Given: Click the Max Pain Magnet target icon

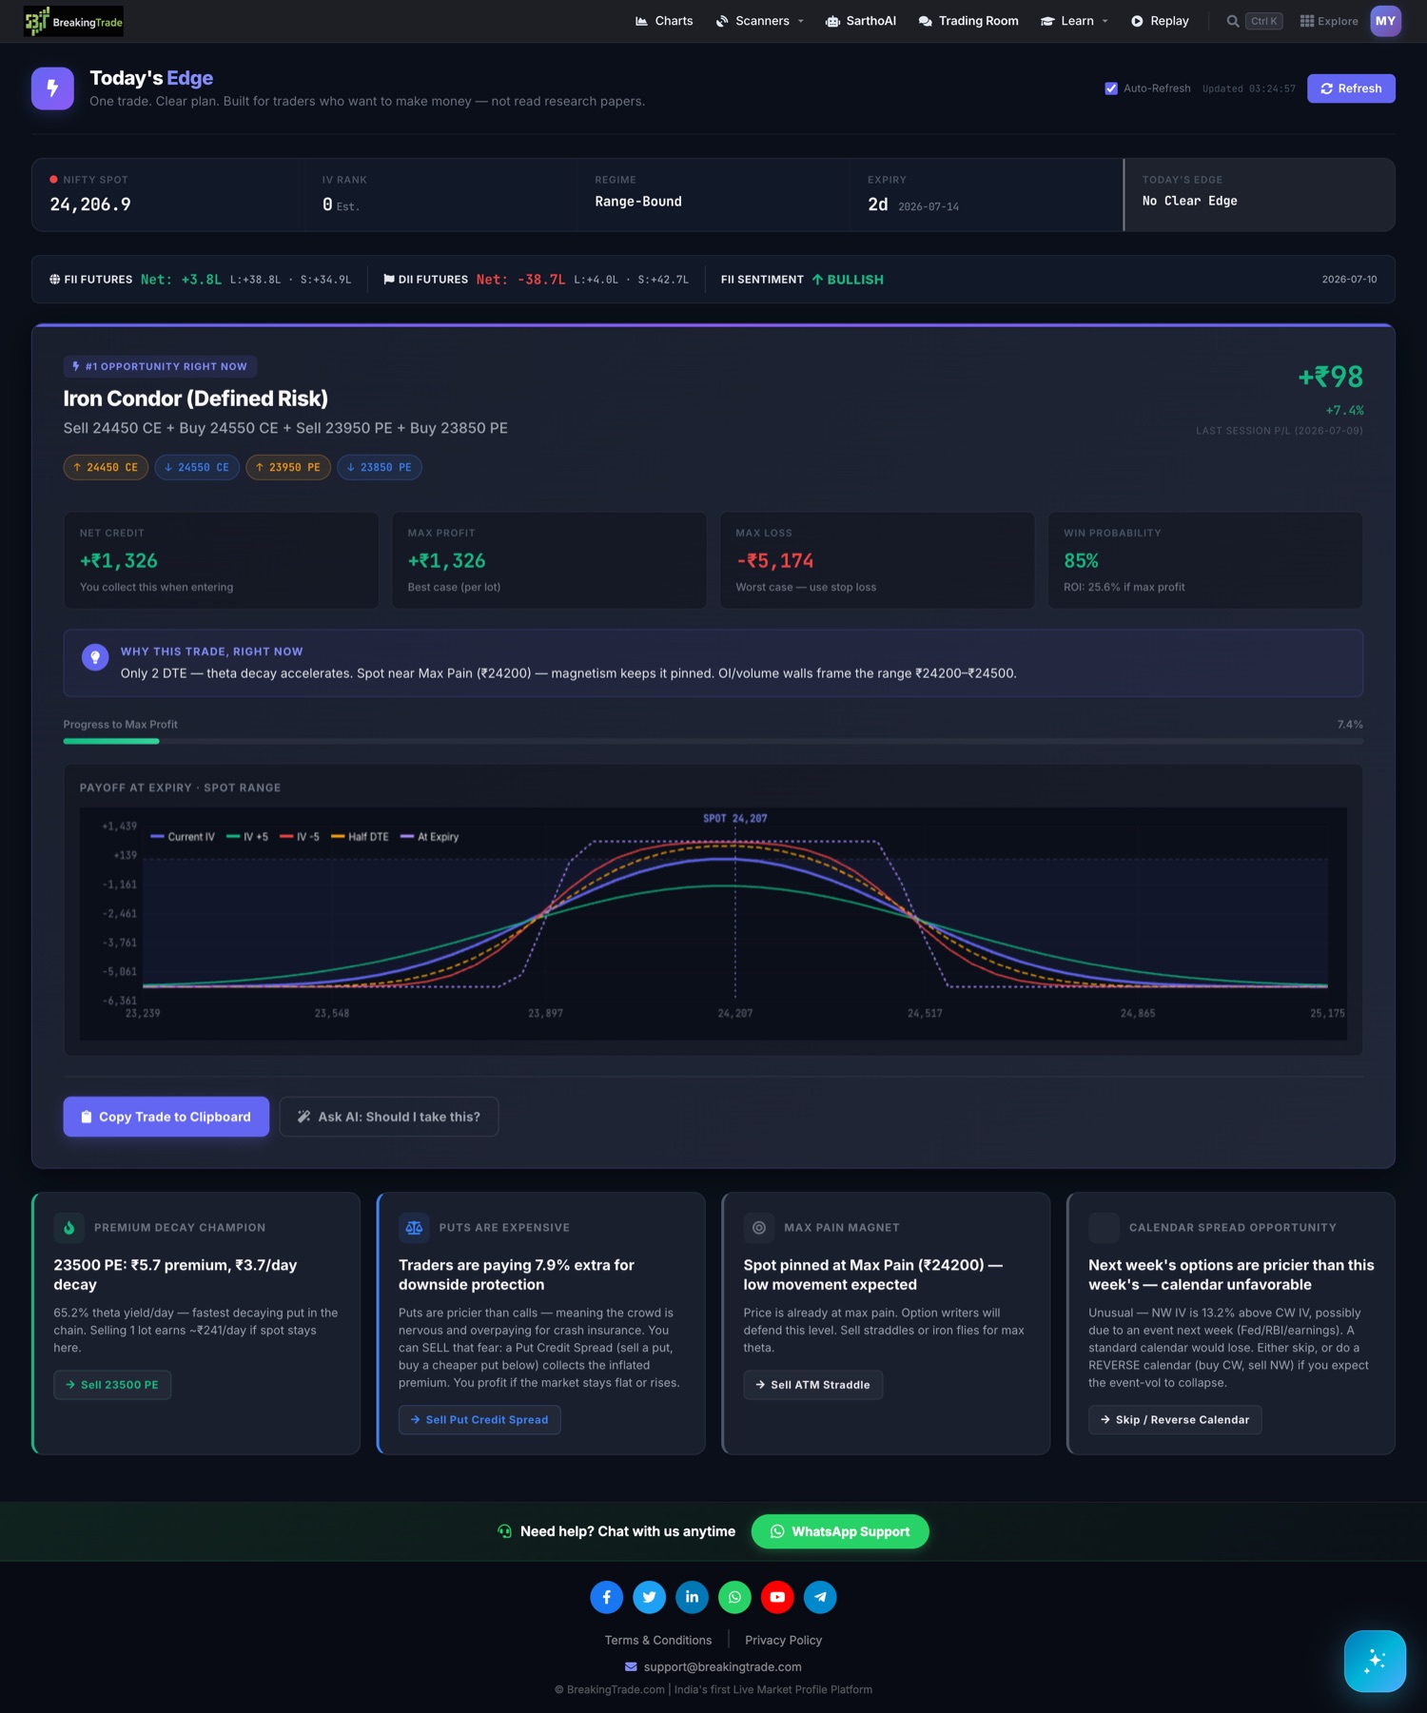Looking at the screenshot, I should (x=759, y=1228).
